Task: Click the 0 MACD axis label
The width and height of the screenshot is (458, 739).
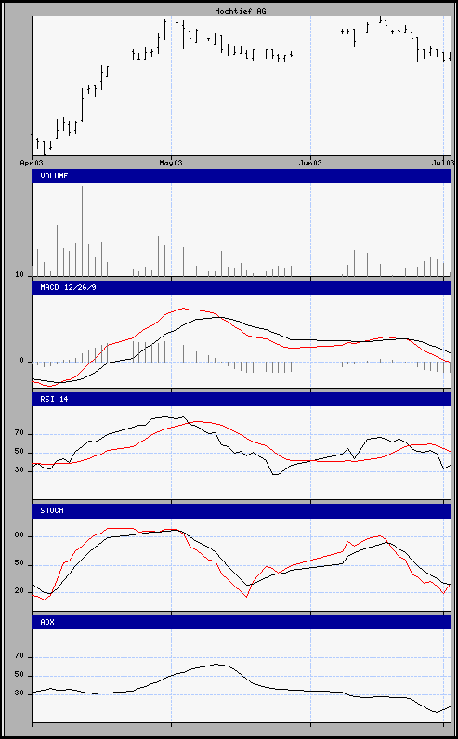Action: (21, 361)
